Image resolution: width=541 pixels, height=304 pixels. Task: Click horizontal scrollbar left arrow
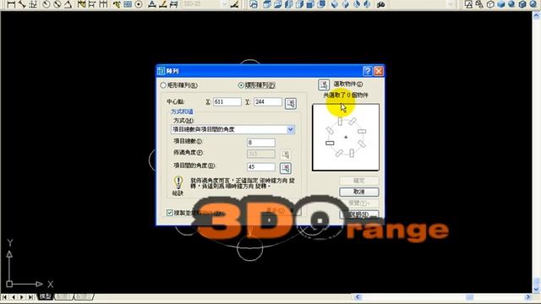357,296
